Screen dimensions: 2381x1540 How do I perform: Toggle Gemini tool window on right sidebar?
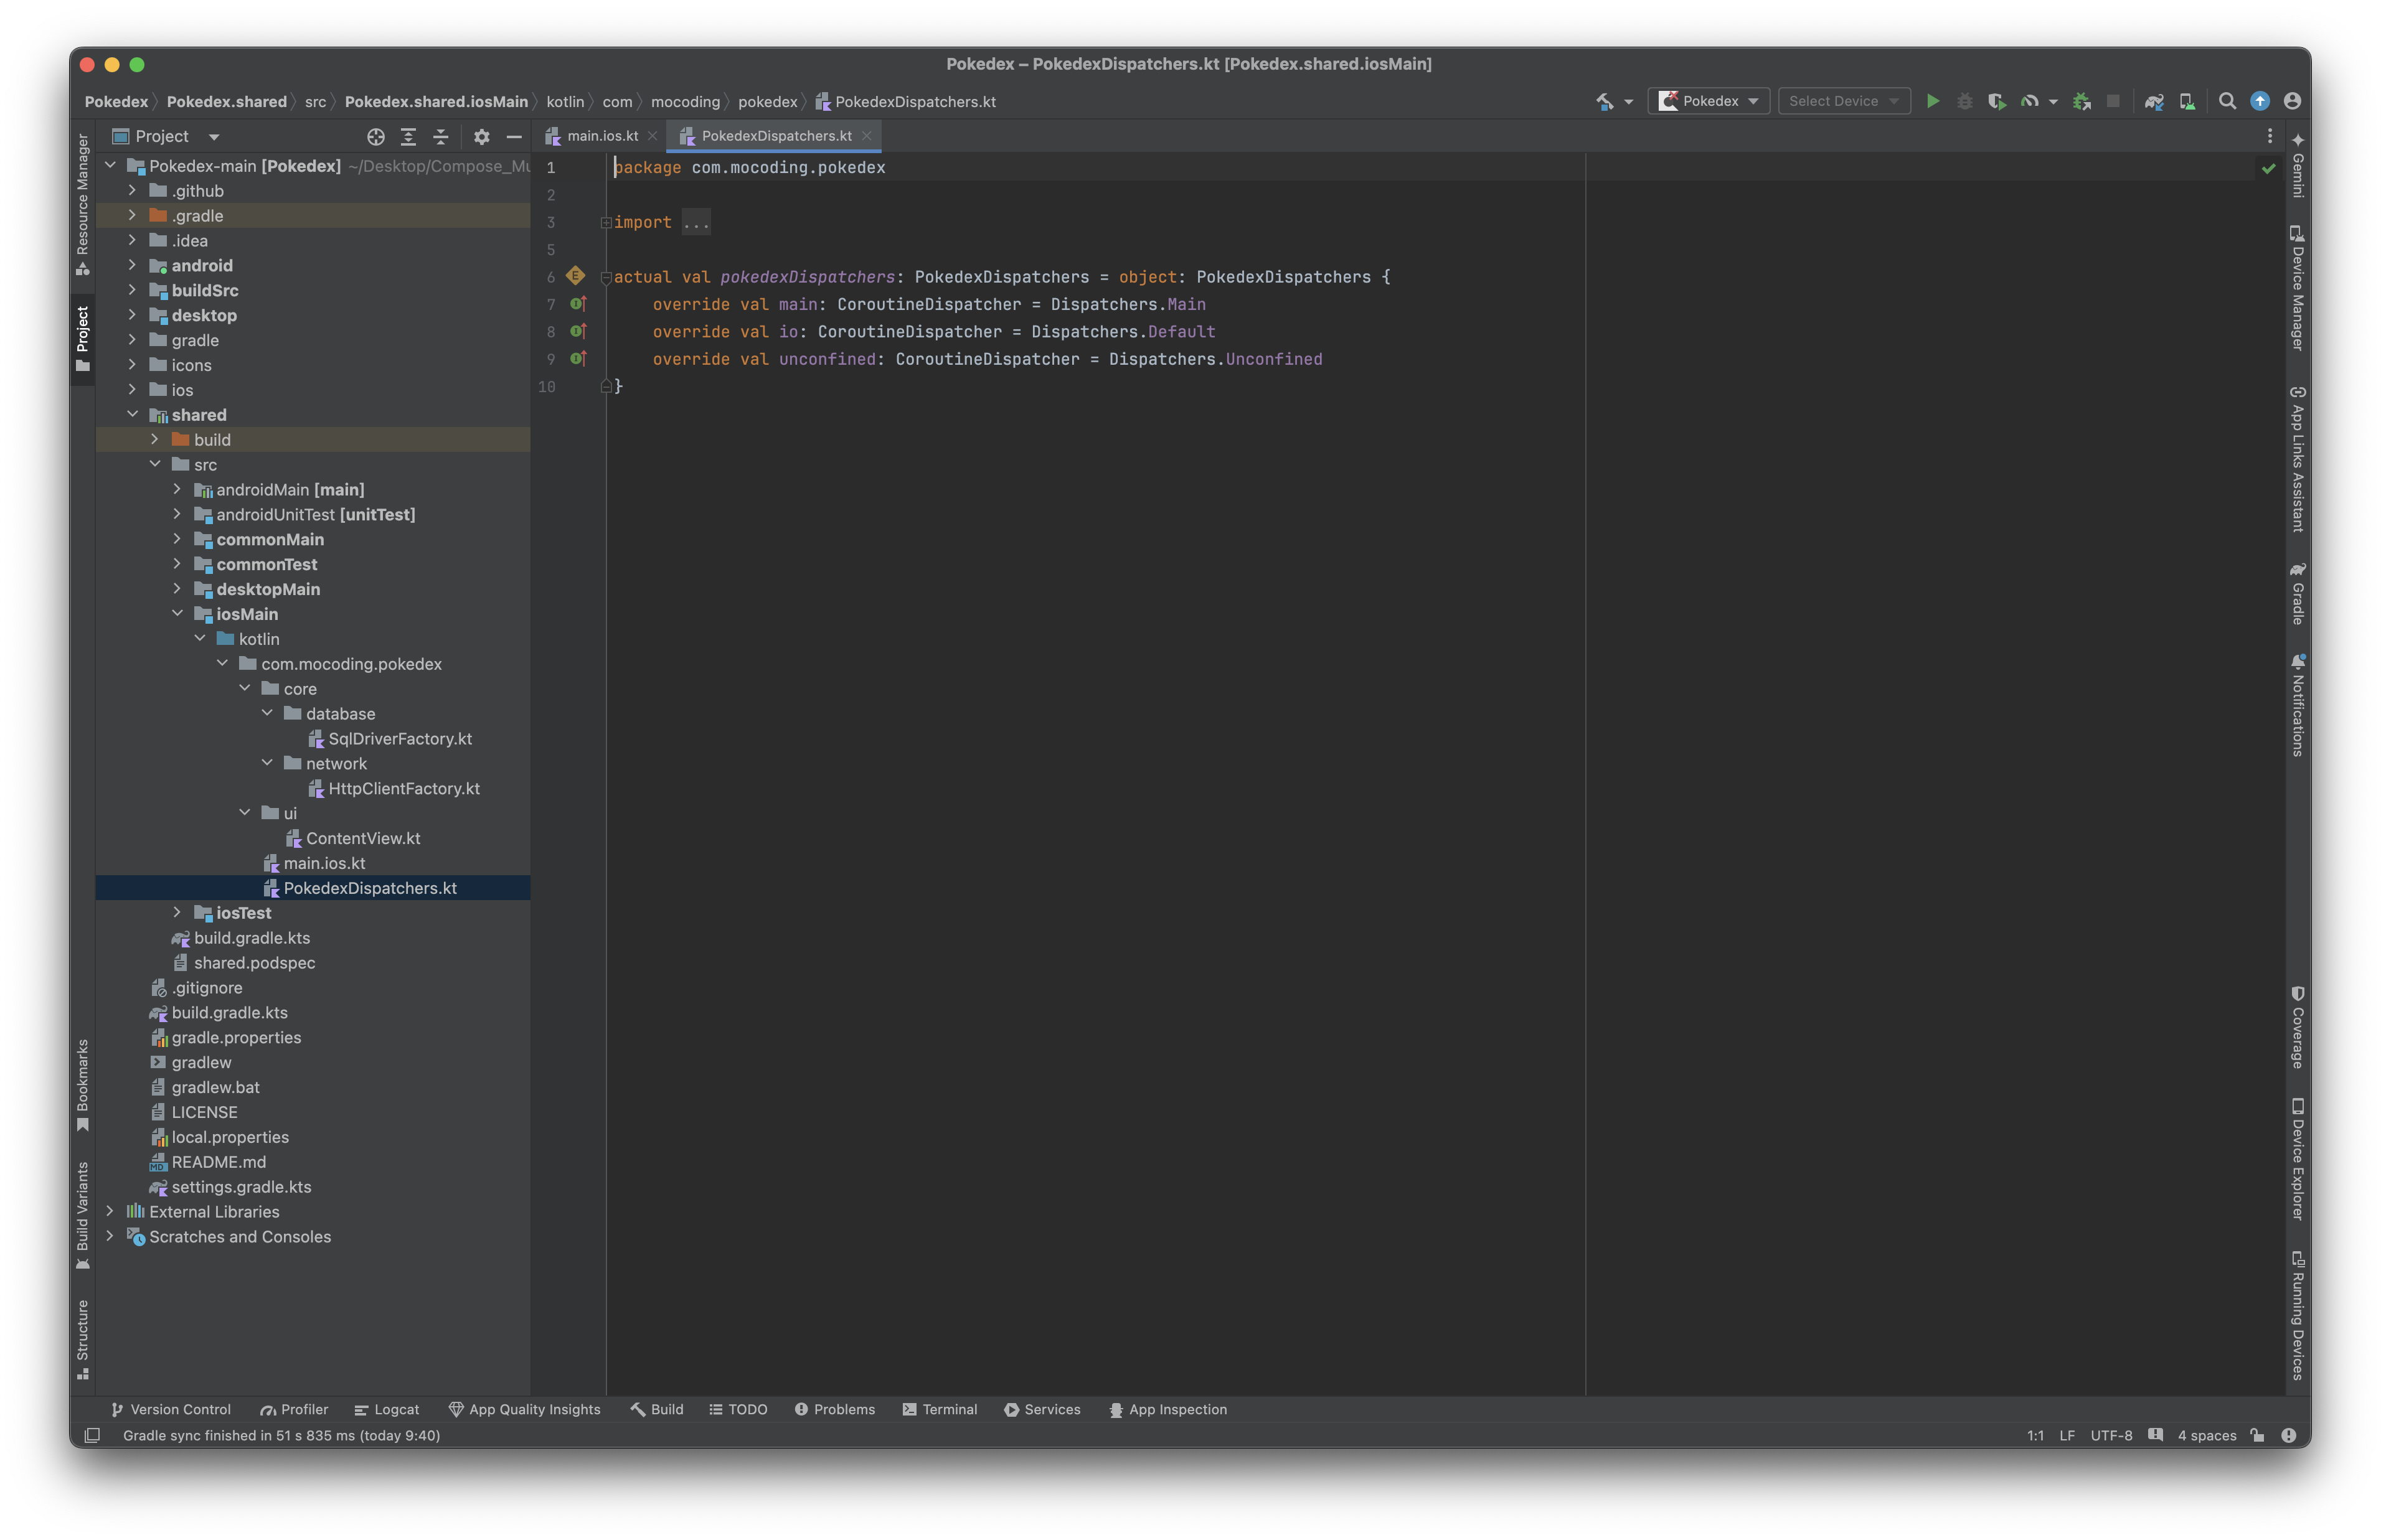(2298, 165)
